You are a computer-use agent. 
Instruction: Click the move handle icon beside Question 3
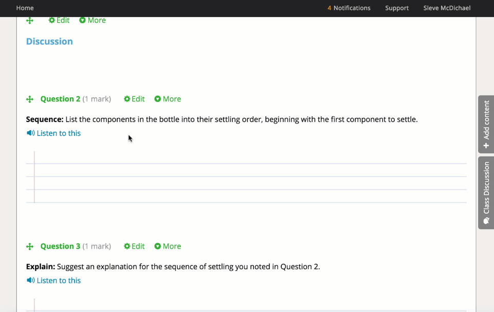tap(30, 247)
